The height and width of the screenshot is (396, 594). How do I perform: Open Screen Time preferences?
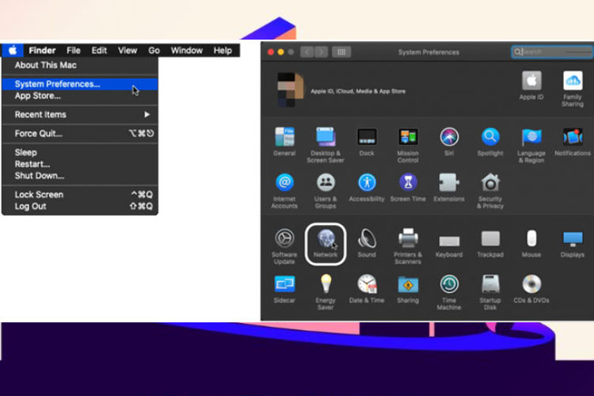point(408,187)
